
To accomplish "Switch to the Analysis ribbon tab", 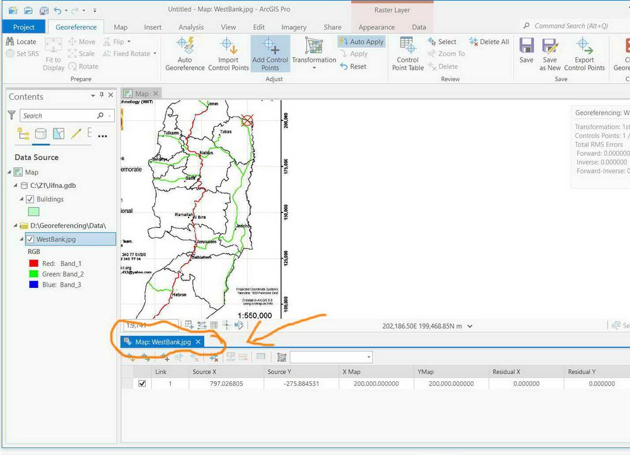I will pos(191,27).
